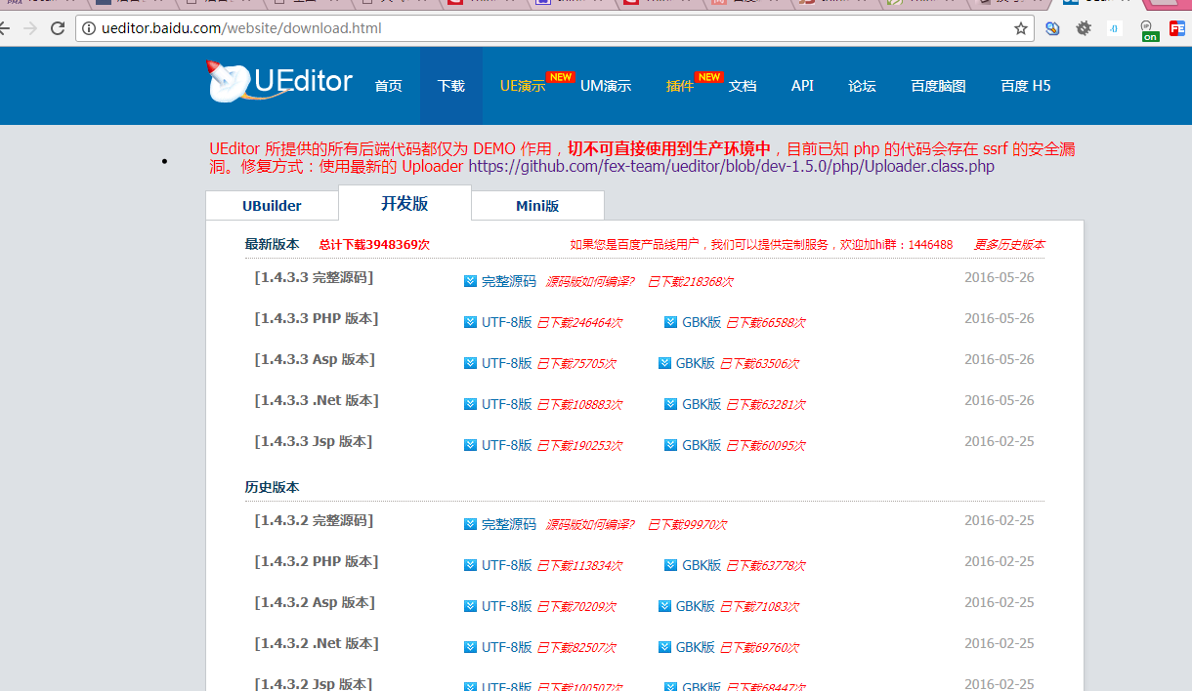
Task: Switch to the UBuilder tab
Action: tap(272, 206)
